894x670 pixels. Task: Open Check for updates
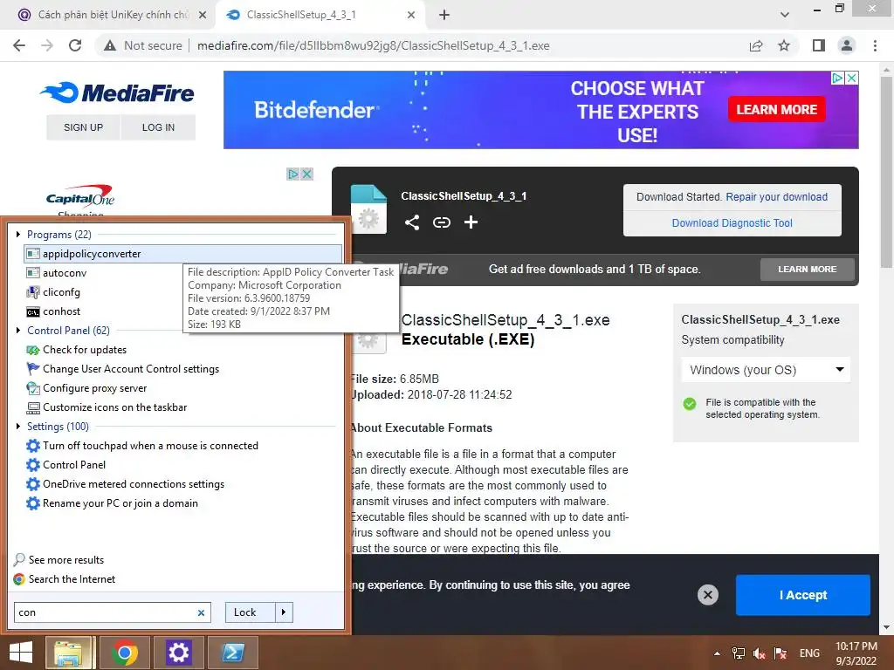[85, 350]
